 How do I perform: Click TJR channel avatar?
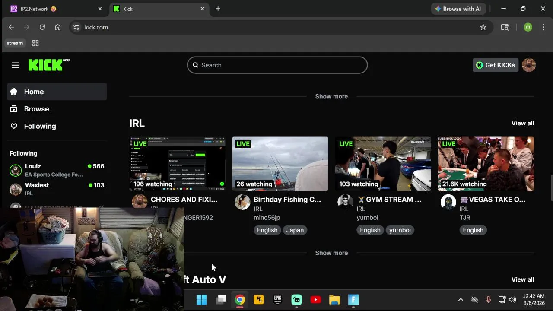(x=448, y=202)
